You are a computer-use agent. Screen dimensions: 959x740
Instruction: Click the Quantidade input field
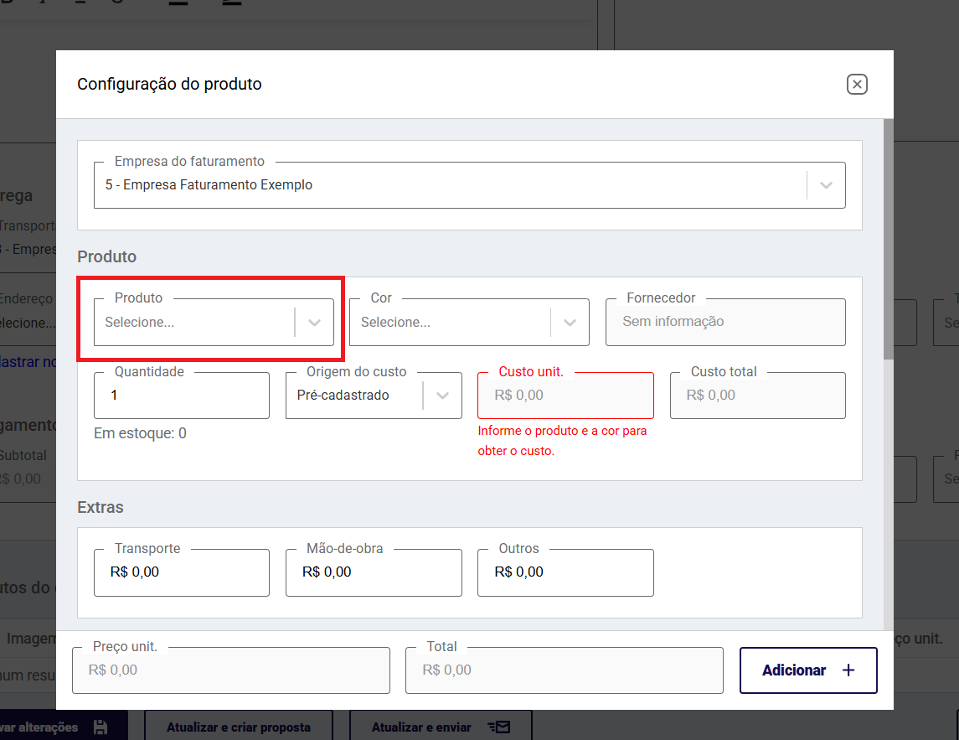[x=182, y=396]
